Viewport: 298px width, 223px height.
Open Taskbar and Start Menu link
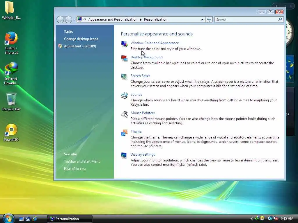[x=82, y=161]
